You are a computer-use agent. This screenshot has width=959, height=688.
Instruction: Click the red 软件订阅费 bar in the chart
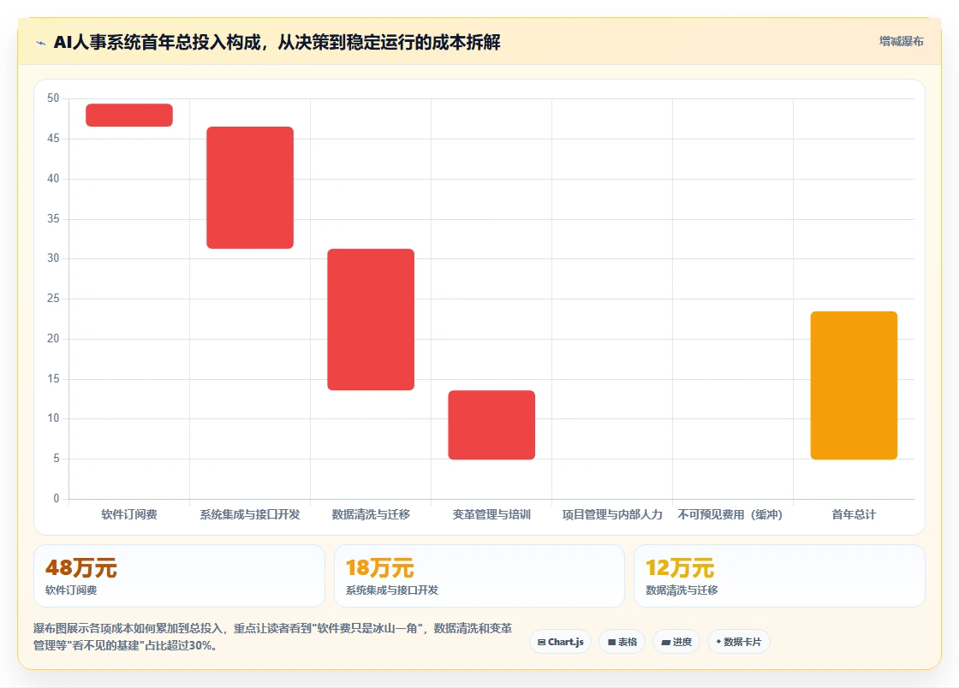point(129,115)
